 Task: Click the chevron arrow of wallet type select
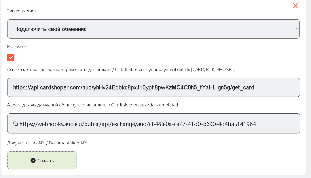click(x=297, y=29)
